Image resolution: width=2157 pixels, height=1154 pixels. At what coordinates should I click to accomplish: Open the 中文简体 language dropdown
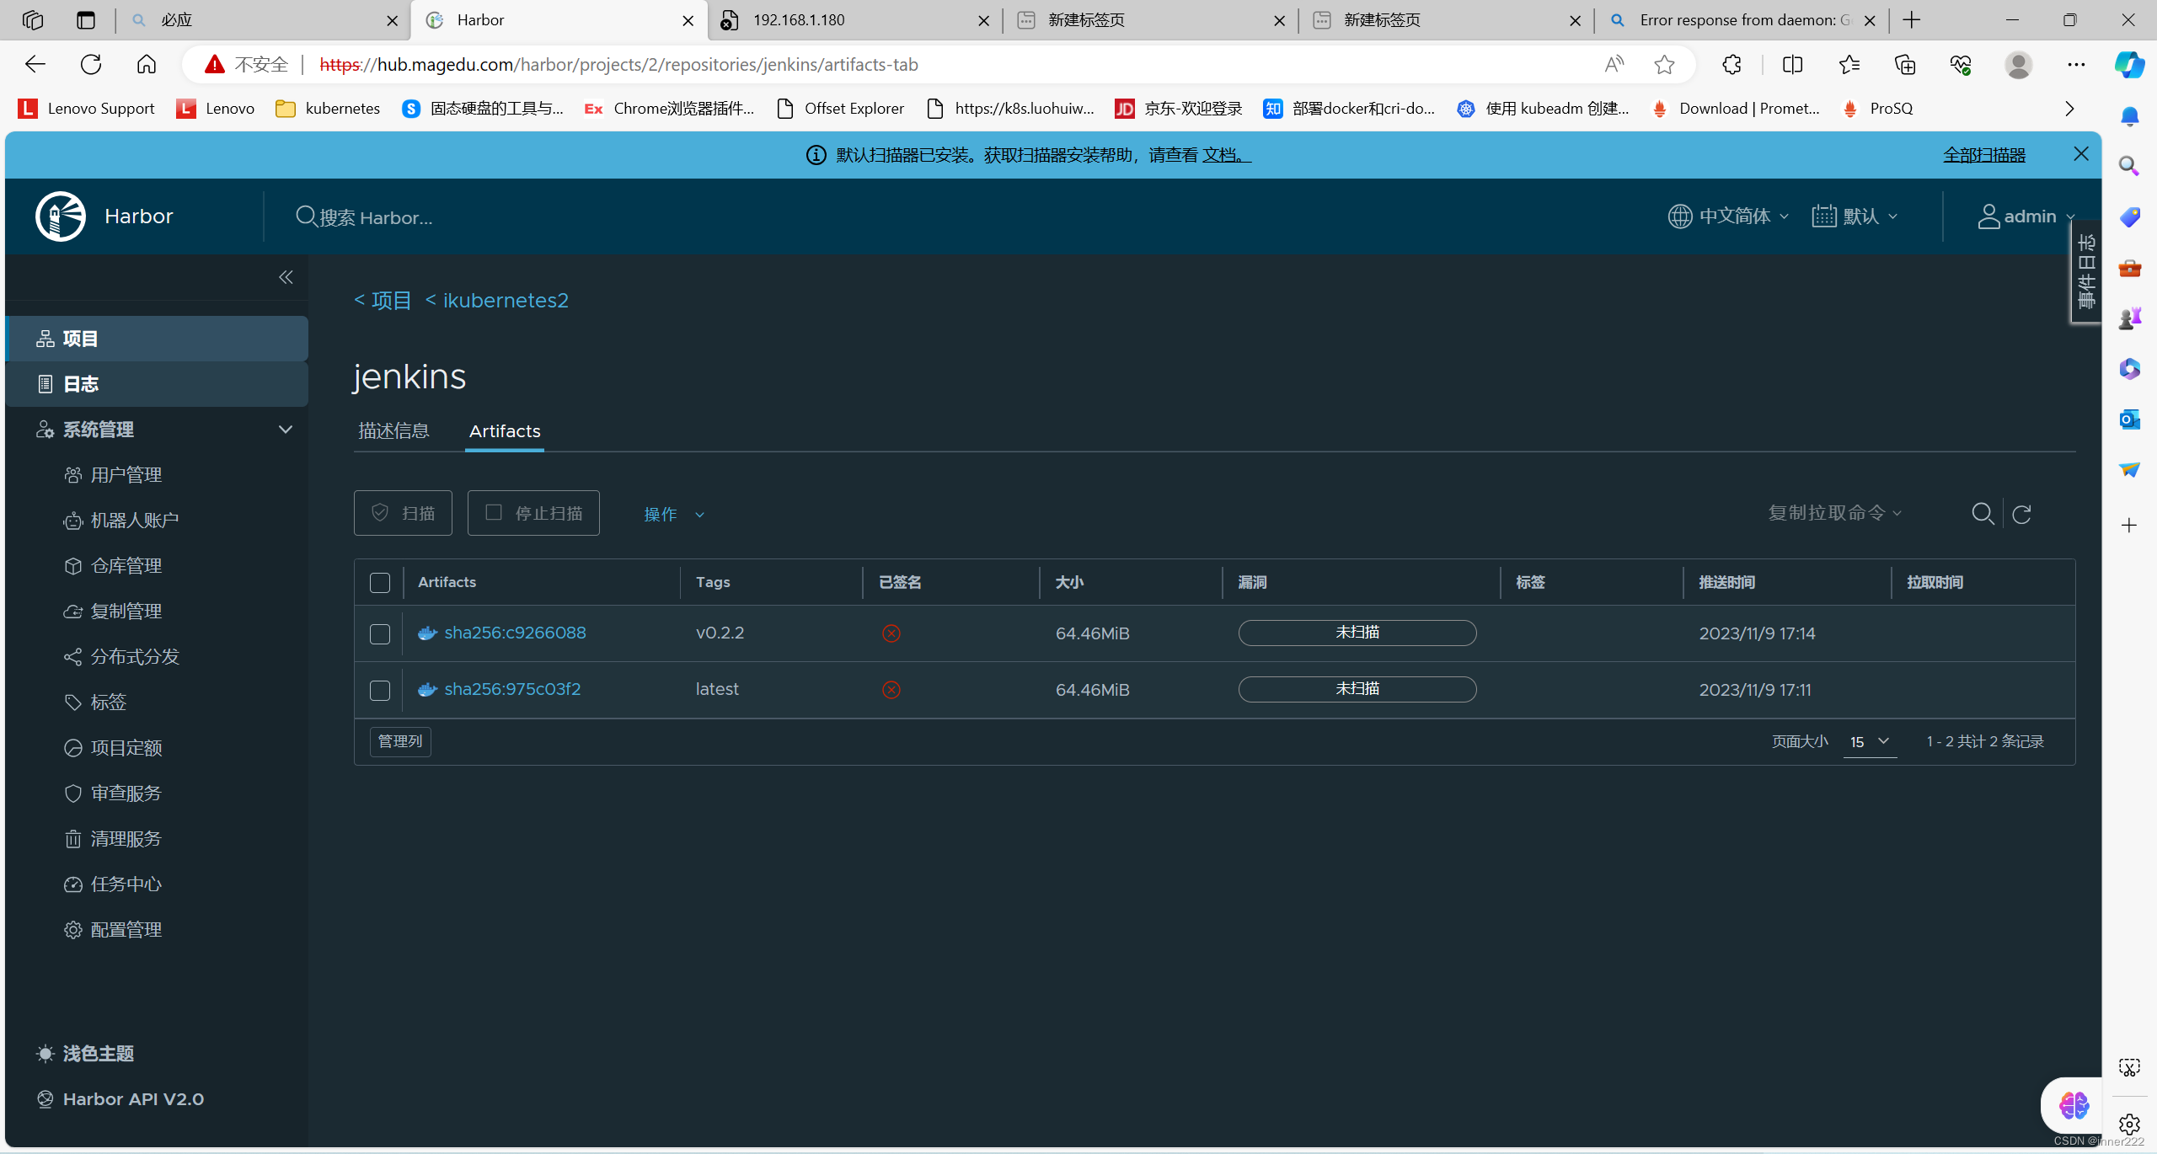(1728, 216)
